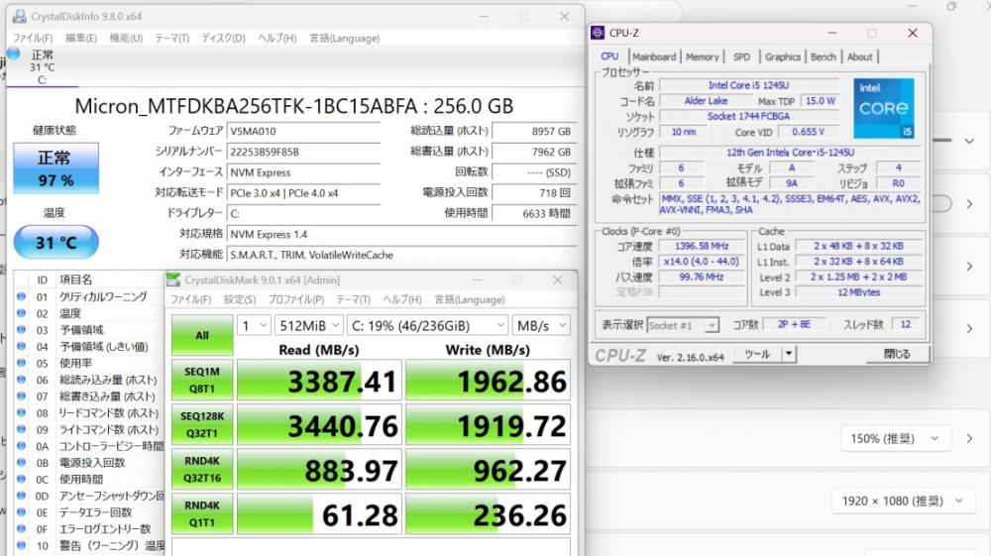The width and height of the screenshot is (991, 556).
Task: Open CrystalDiskInfo 機能(U) menu
Action: pyautogui.click(x=126, y=38)
